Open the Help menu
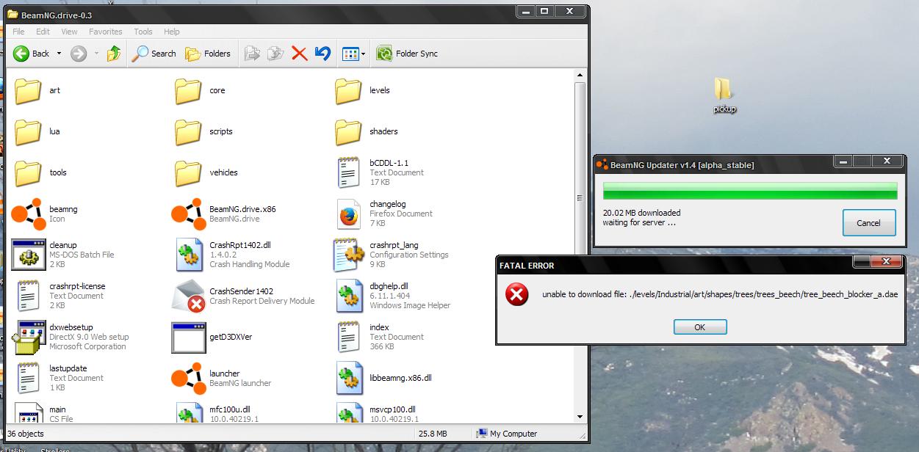Viewport: 919px width, 452px height. (171, 32)
